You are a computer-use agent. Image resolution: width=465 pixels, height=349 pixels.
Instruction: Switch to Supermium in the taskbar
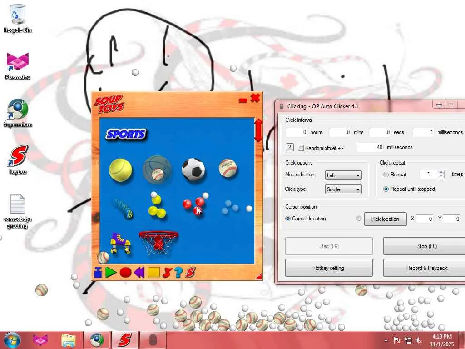coord(97,340)
